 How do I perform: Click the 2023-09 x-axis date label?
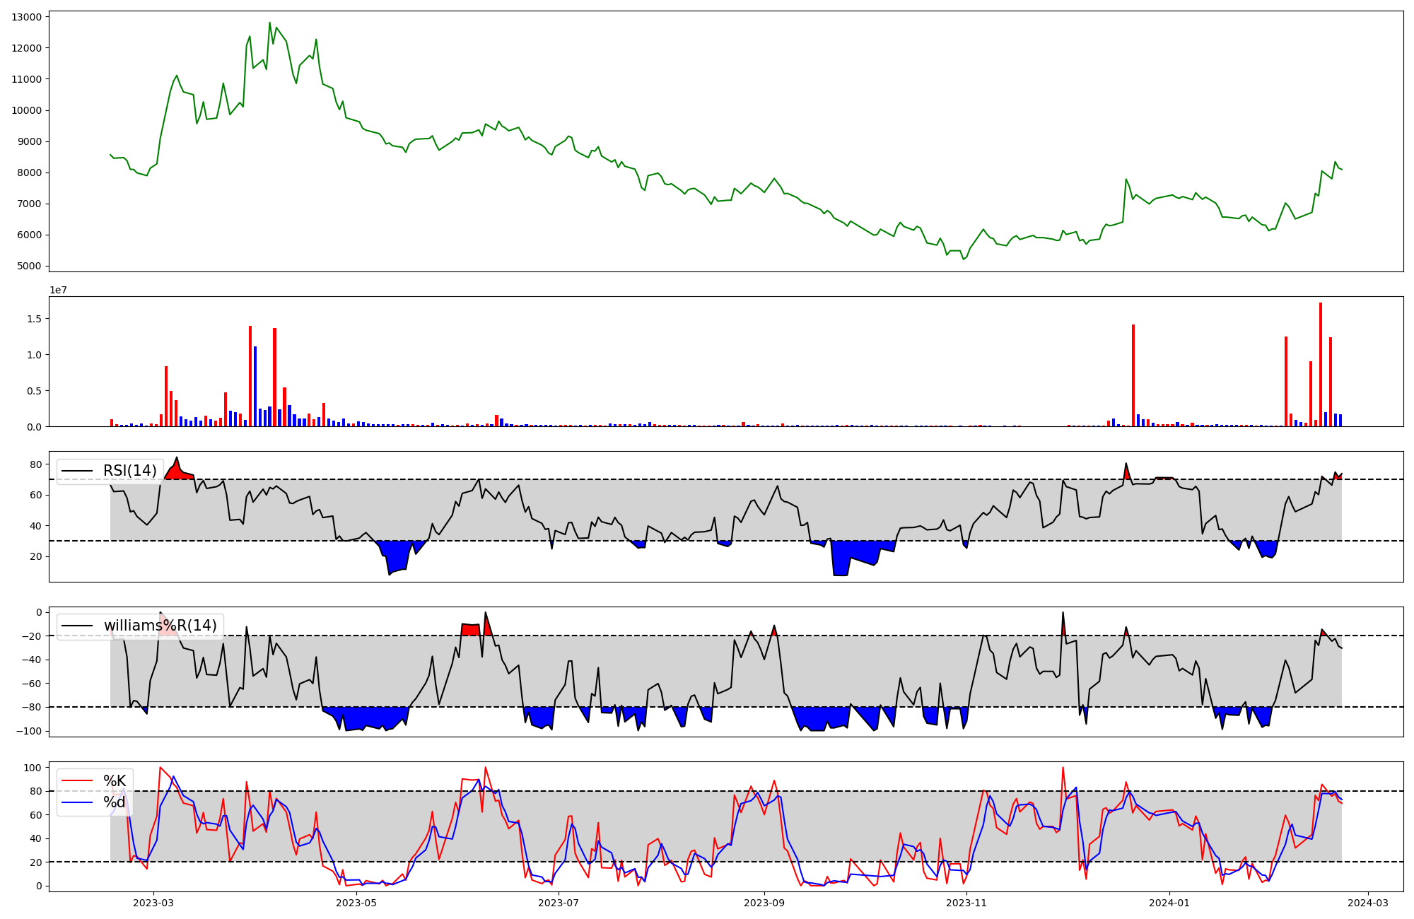[x=764, y=903]
